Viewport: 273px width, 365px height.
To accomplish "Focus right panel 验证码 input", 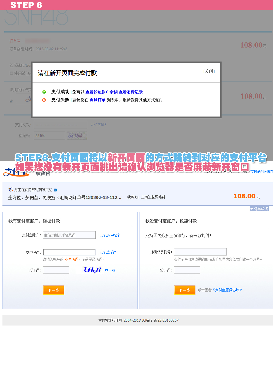I will (187, 270).
